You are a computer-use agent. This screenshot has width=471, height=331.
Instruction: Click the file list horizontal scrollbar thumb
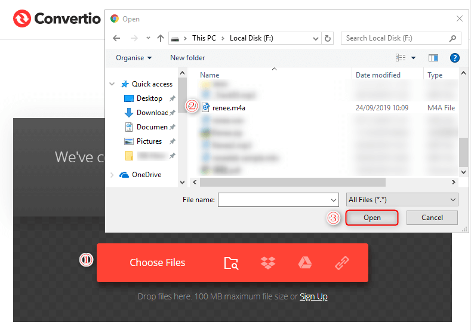pos(293,182)
